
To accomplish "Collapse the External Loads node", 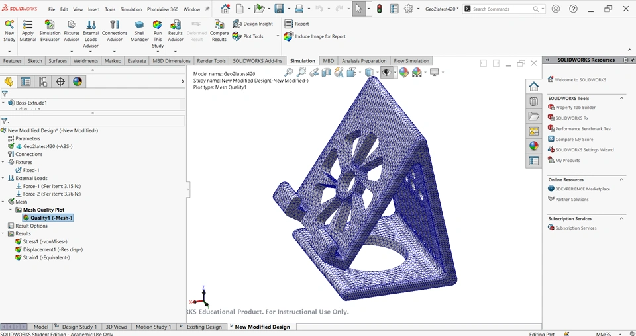I will (3, 178).
